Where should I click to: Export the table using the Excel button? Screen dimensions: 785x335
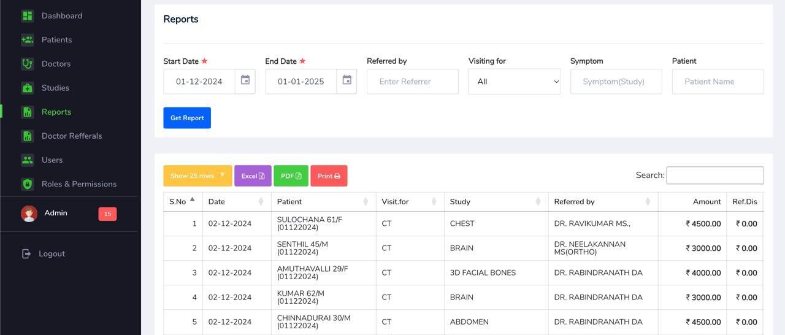pyautogui.click(x=253, y=176)
